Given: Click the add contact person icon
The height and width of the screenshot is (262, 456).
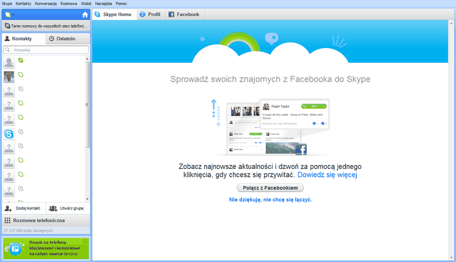Looking at the screenshot, I should (8, 208).
